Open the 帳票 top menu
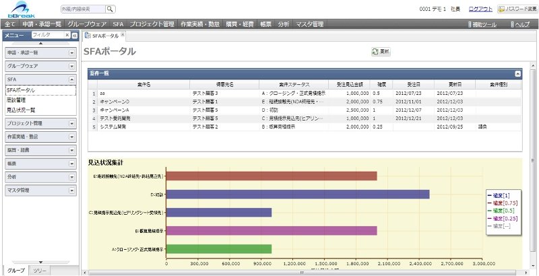This screenshot has width=539, height=276. [266, 24]
